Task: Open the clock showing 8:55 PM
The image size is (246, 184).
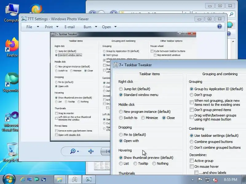Action: (x=230, y=179)
